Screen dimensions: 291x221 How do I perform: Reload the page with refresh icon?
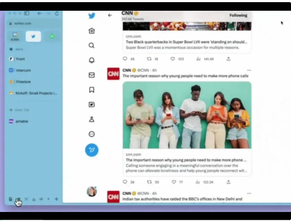(57, 13)
